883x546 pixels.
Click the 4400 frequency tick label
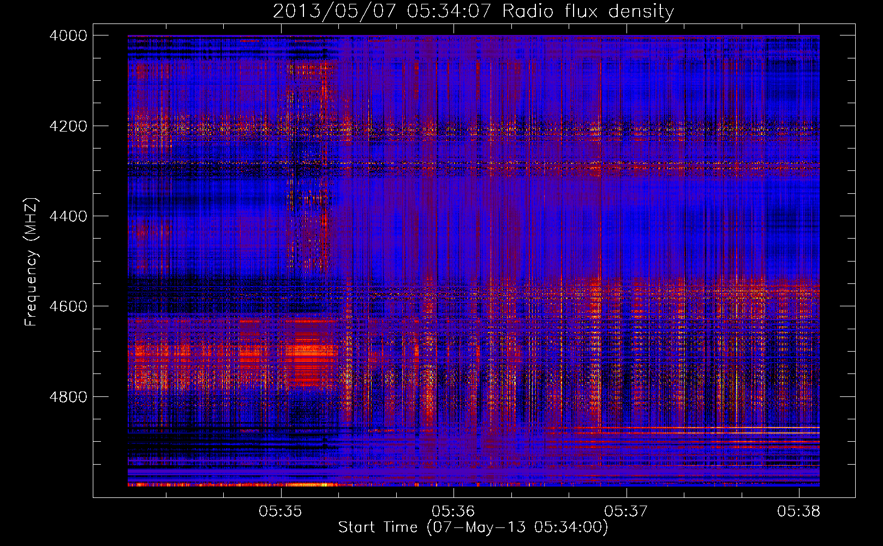[x=68, y=216]
